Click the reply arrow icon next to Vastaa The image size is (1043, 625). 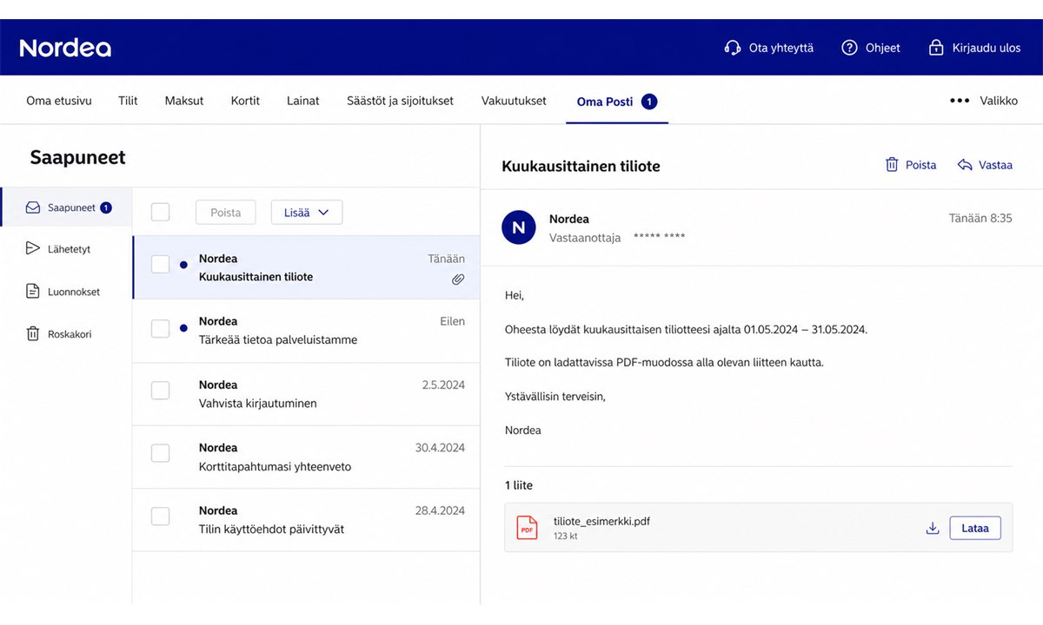click(x=965, y=165)
